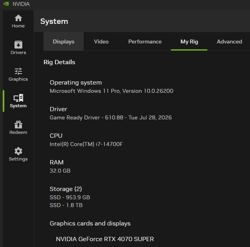Click Graphics cards and displays heading
The height and width of the screenshot is (247, 250).
[90, 224]
